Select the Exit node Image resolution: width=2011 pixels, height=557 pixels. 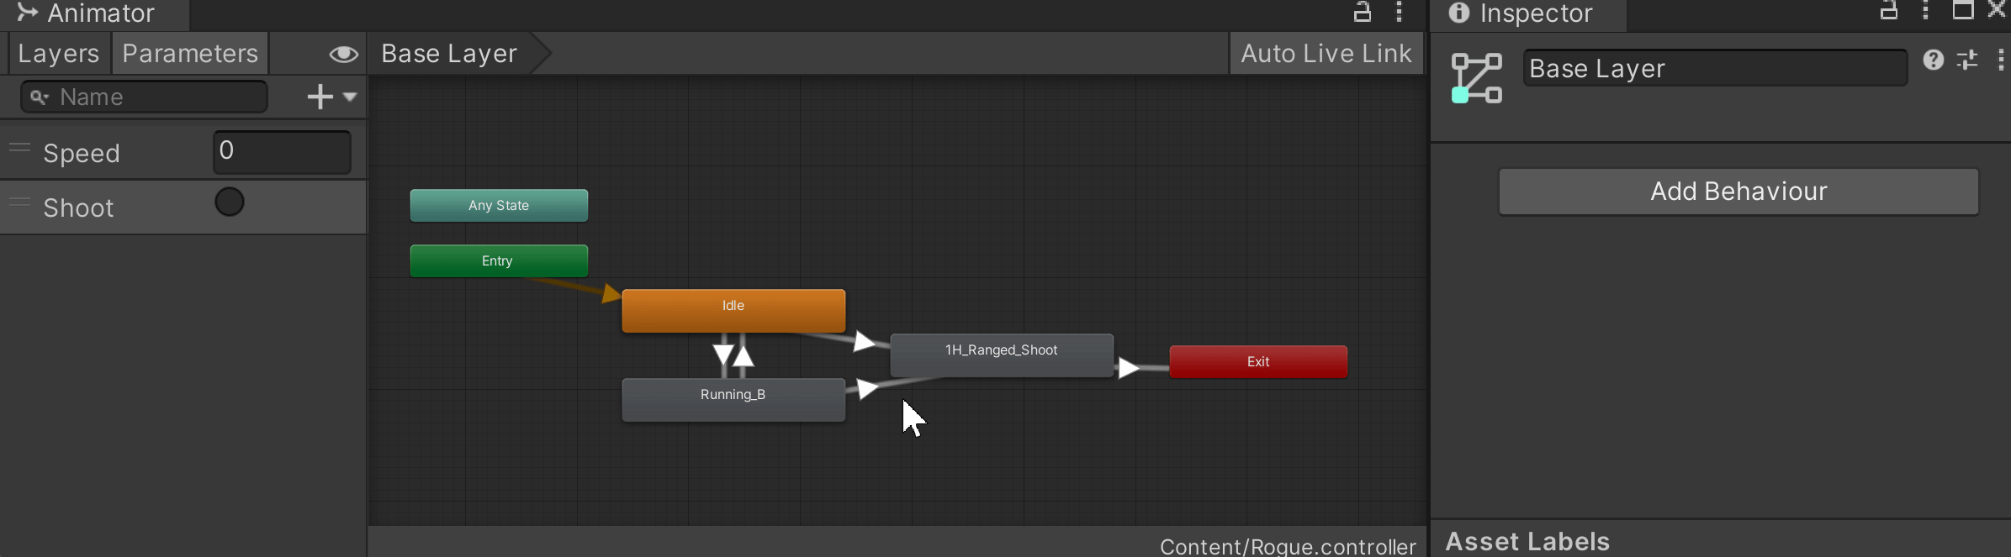click(x=1258, y=361)
